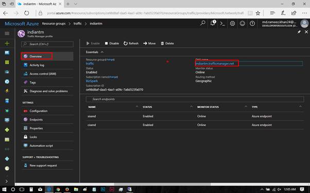The width and height of the screenshot is (310, 193).
Task: Click the Microsoft Azure logo text
Action: click(x=22, y=24)
